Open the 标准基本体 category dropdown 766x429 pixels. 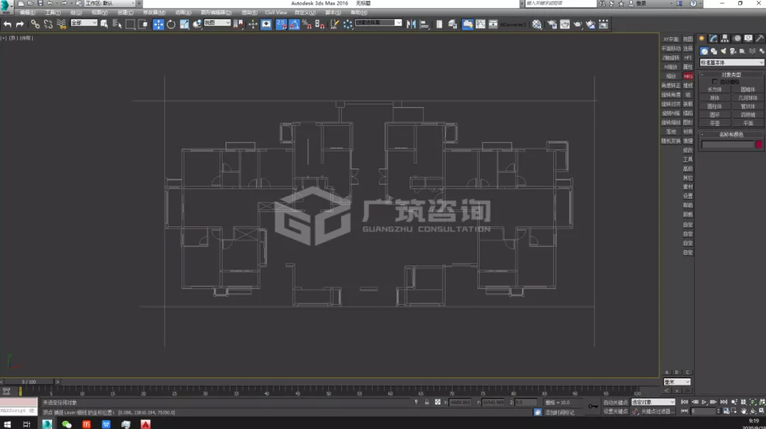click(x=731, y=63)
